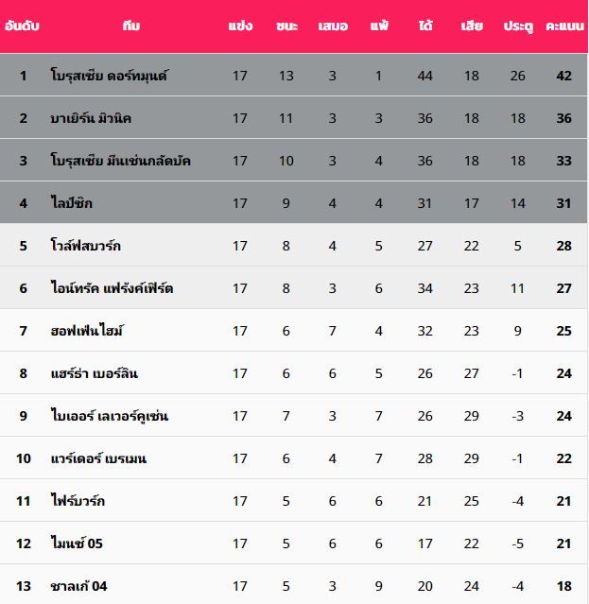
Task: Click the ฮอฟเฟ่นไฮม์ team name
Action: pyautogui.click(x=88, y=331)
